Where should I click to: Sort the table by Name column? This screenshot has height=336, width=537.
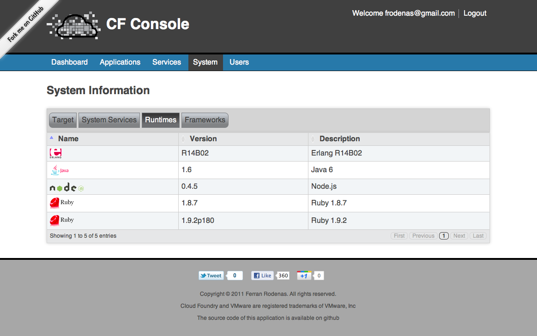pos(112,139)
